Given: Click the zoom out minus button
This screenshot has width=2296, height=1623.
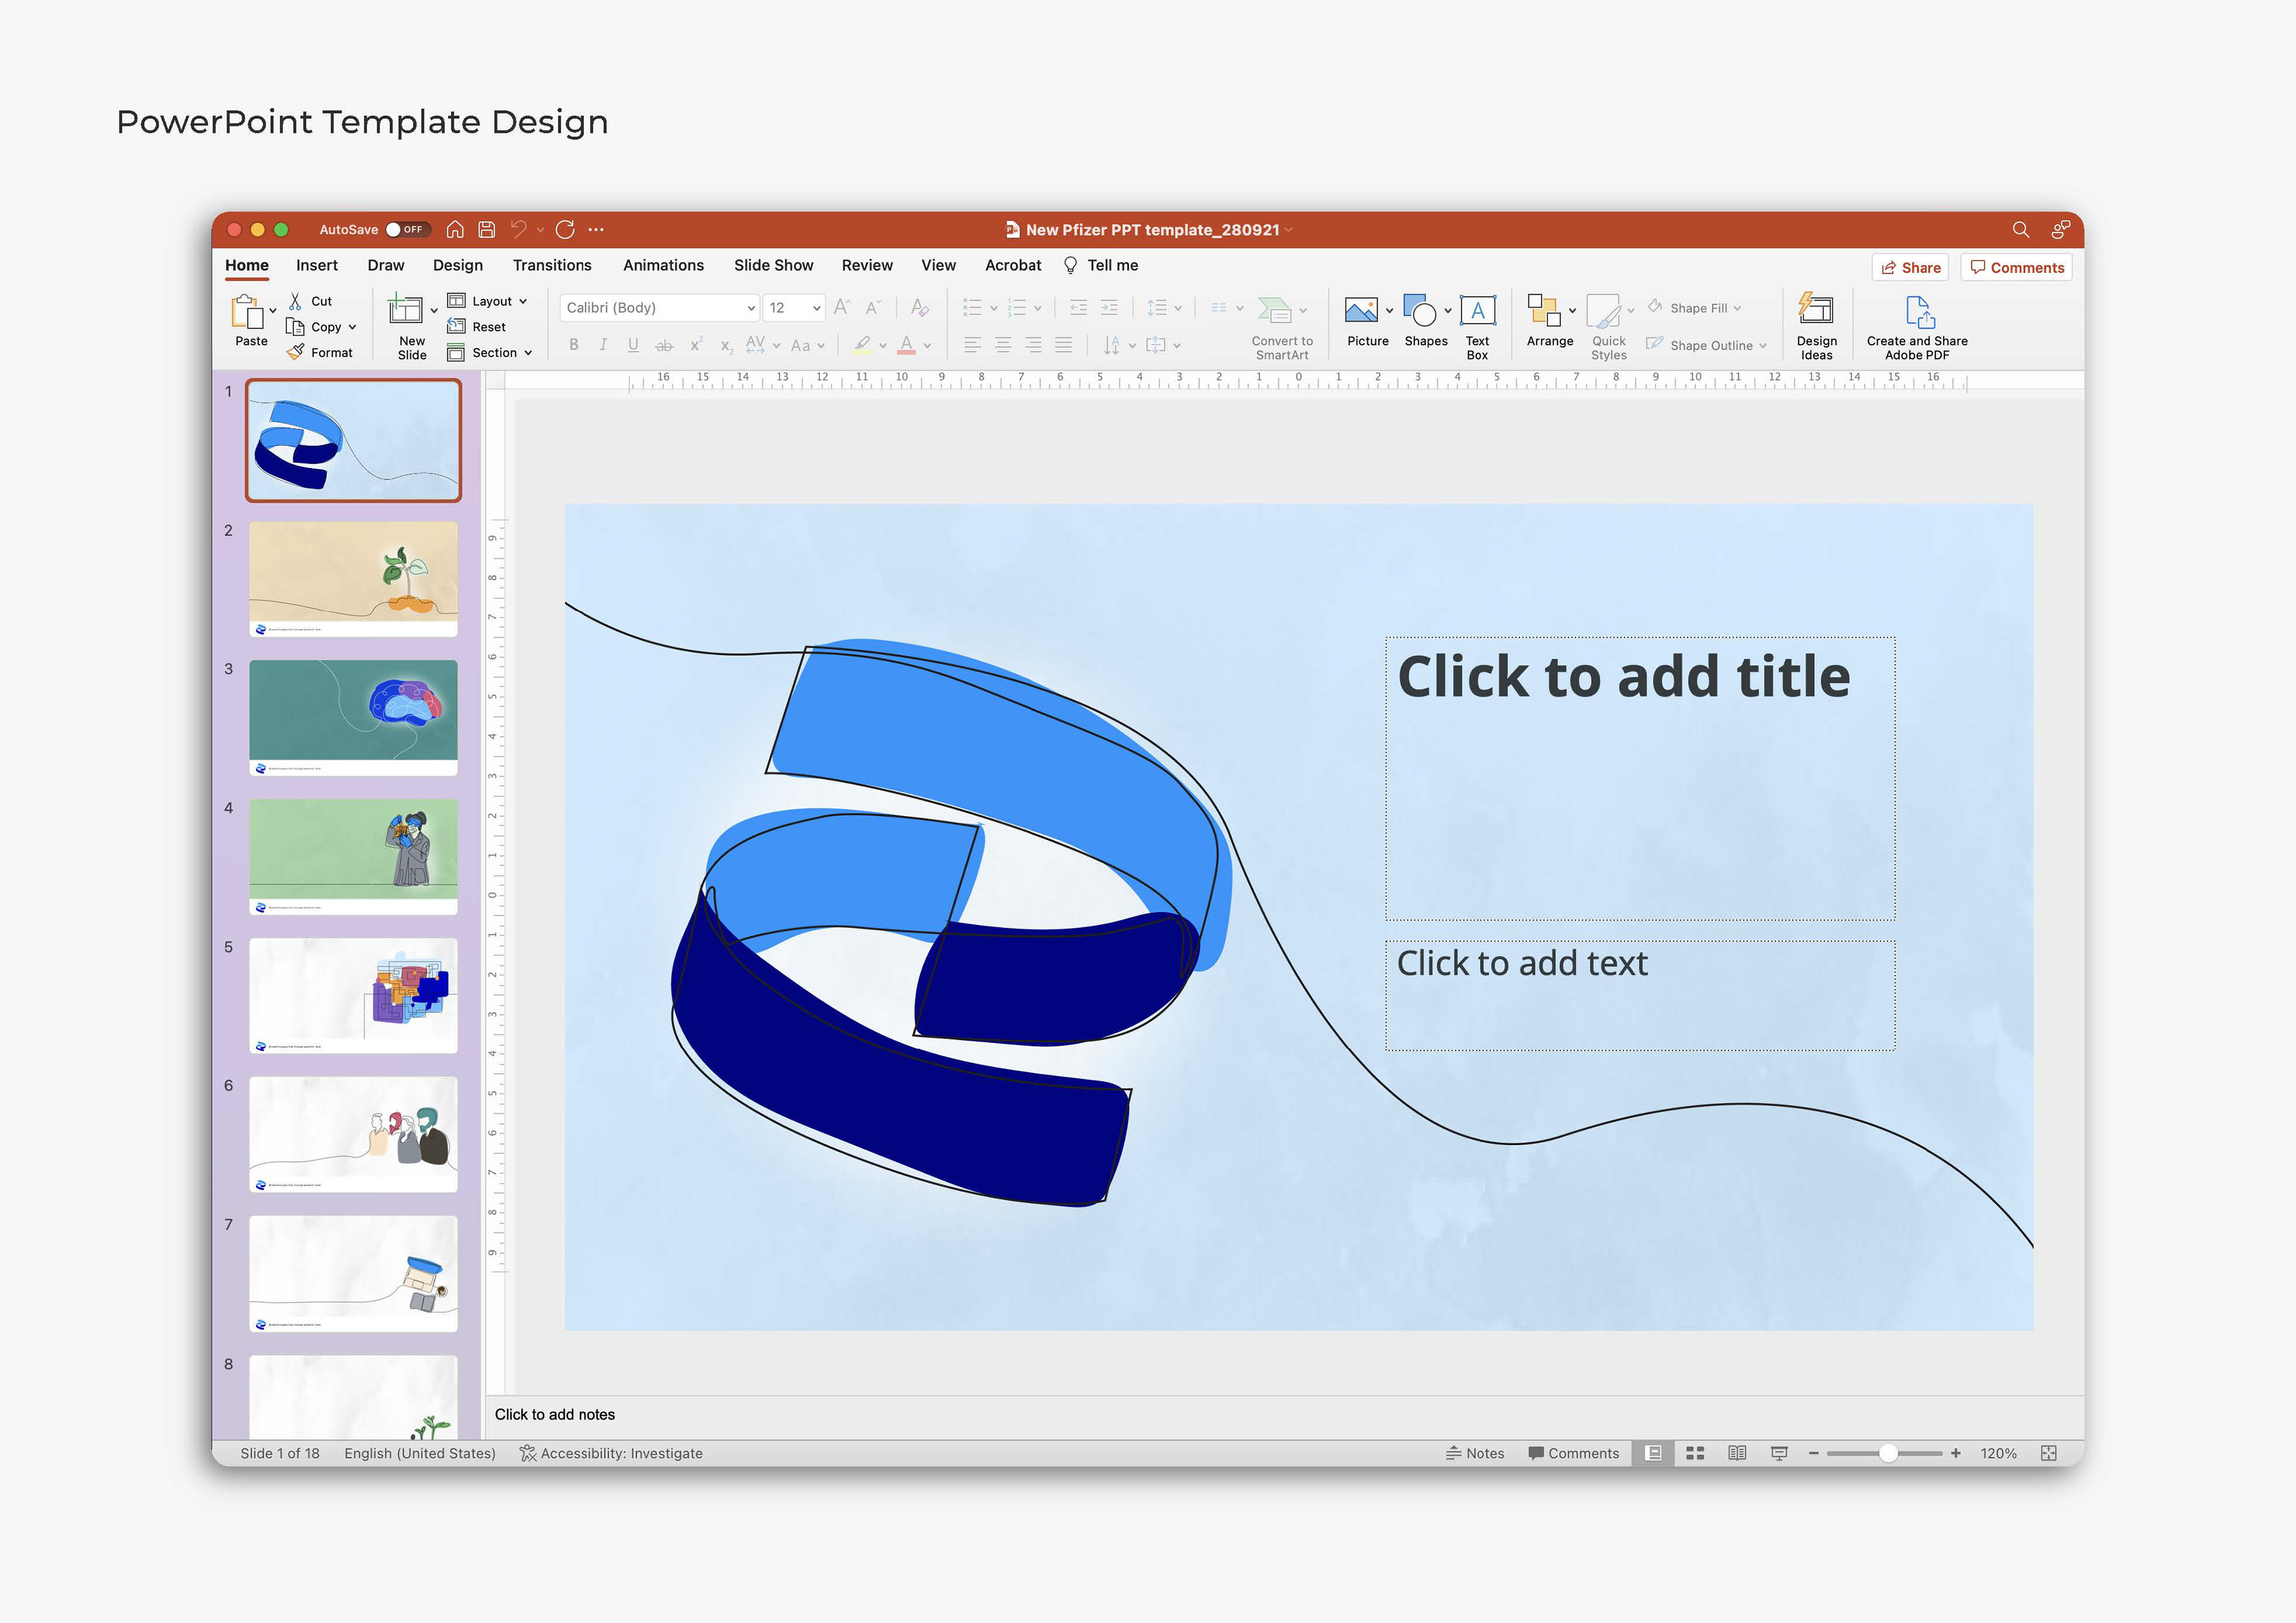Looking at the screenshot, I should pos(1813,1453).
